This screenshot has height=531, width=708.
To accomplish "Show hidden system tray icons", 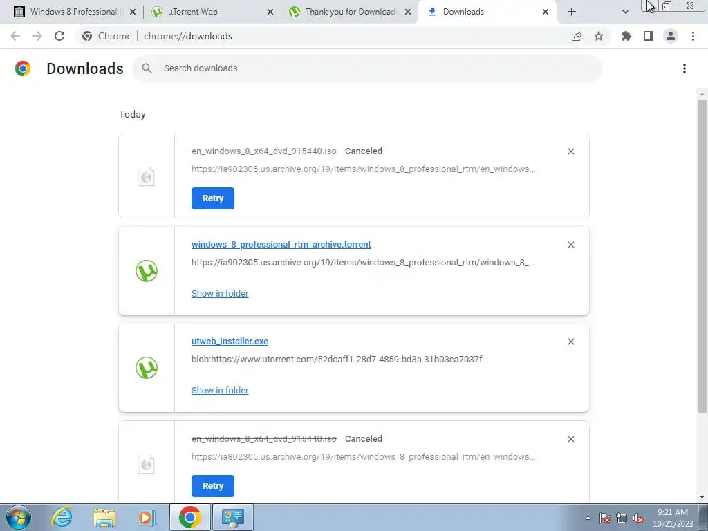I will [588, 518].
